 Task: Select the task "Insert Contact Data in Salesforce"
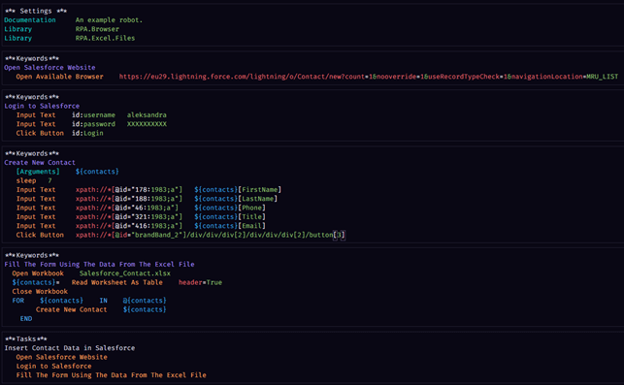[70, 348]
